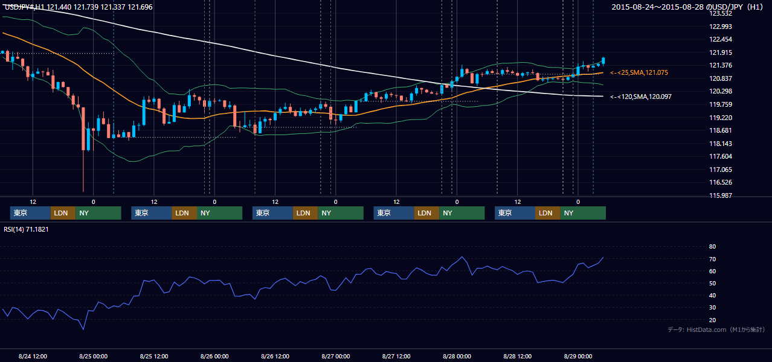This screenshot has height=362, width=772.
Task: Click RSI scale value 80
Action: pos(712,247)
